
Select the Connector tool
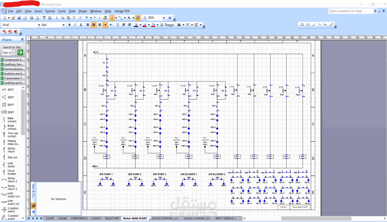(x=120, y=18)
